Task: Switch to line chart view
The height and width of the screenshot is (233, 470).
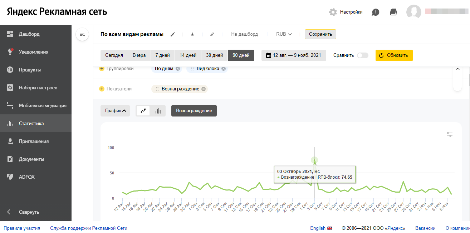Action: pyautogui.click(x=143, y=111)
